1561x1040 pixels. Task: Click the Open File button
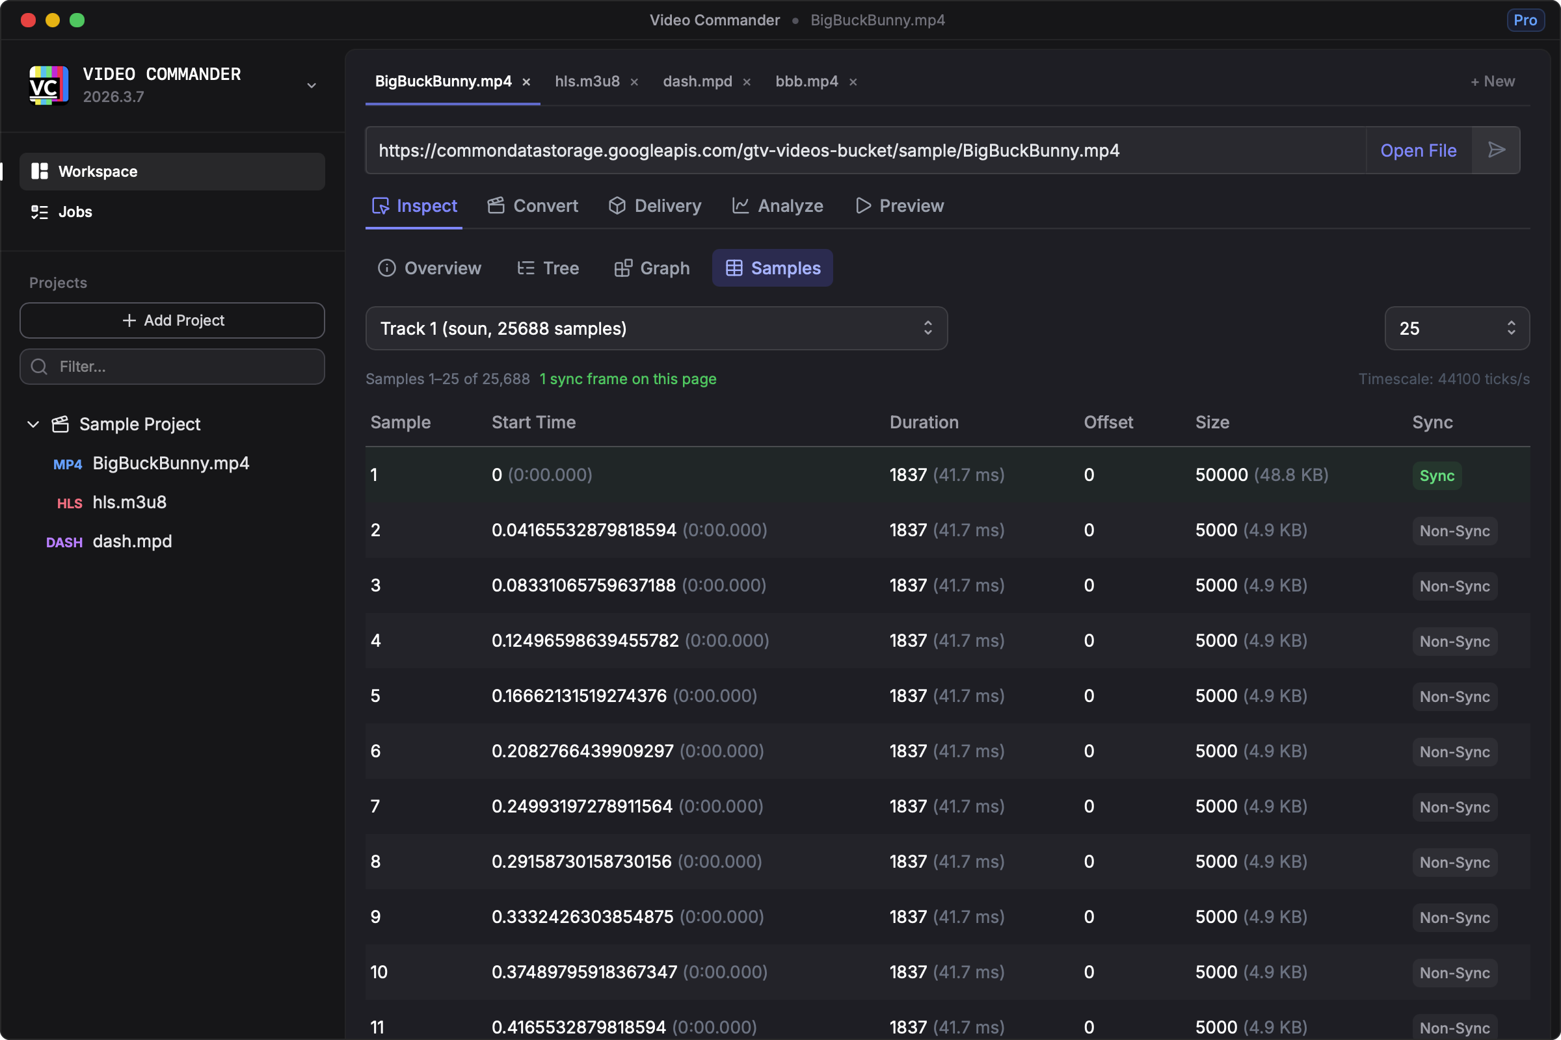coord(1418,151)
